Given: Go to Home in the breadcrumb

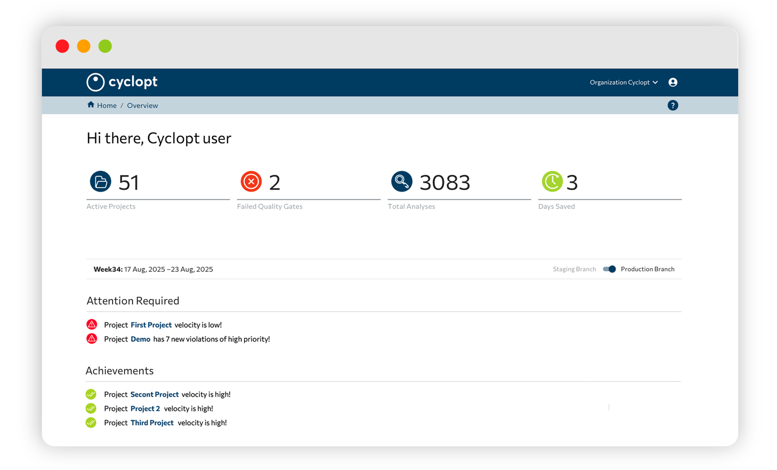Looking at the screenshot, I should [107, 106].
